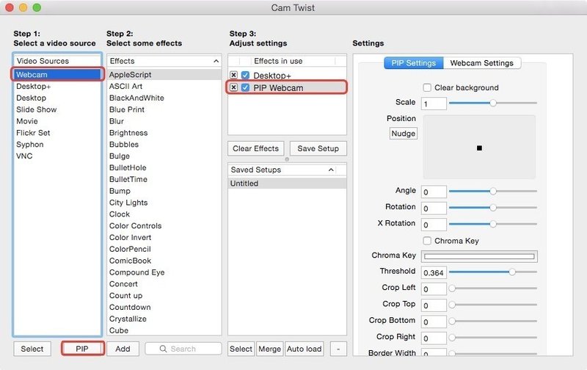Select Syphon video source
This screenshot has height=370, width=587.
57,144
